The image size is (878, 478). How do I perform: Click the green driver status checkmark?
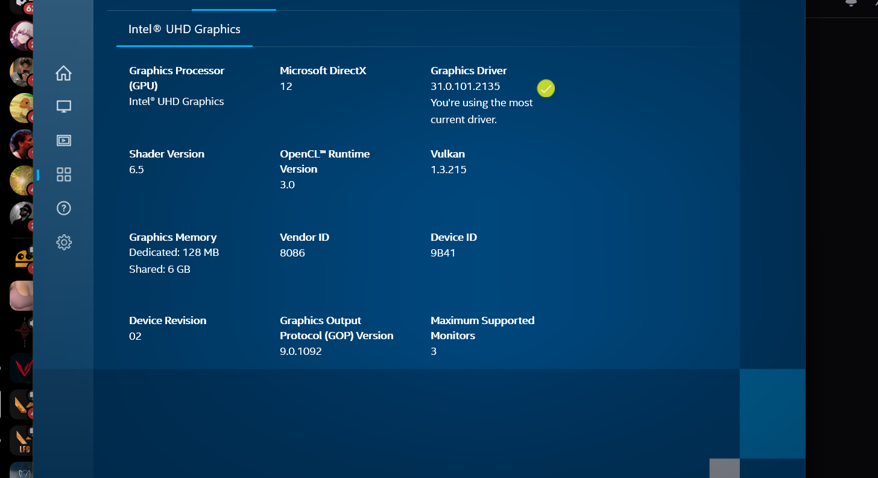(x=546, y=89)
